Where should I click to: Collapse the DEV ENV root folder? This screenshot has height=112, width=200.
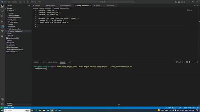click(18, 8)
